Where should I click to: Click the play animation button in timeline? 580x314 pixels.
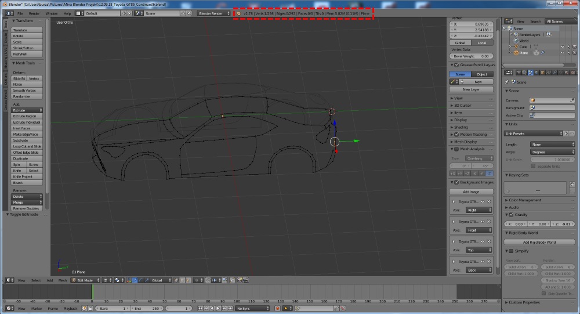(x=218, y=308)
